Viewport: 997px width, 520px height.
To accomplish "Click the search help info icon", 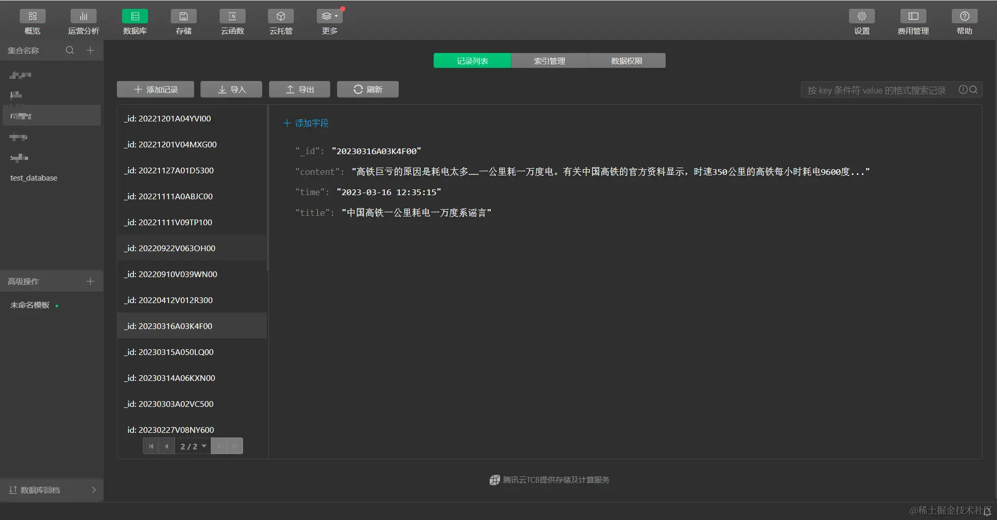I will coord(963,90).
